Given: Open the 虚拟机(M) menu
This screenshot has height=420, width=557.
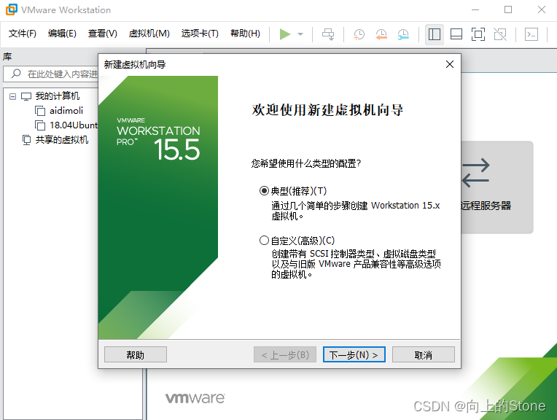Looking at the screenshot, I should 149,34.
